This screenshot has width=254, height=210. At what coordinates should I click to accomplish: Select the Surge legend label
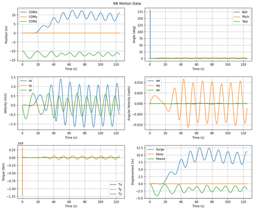point(160,150)
